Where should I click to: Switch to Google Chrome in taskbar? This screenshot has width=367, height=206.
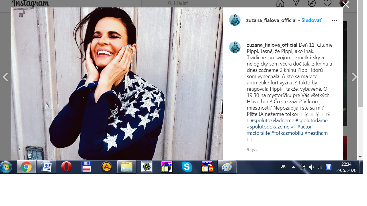point(26,167)
